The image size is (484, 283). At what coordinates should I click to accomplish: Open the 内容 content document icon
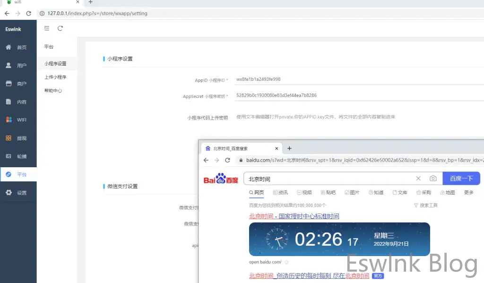point(9,102)
